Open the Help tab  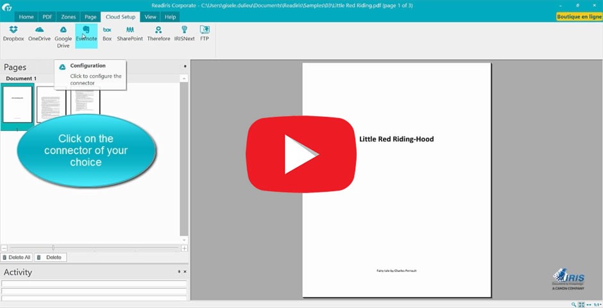point(171,17)
